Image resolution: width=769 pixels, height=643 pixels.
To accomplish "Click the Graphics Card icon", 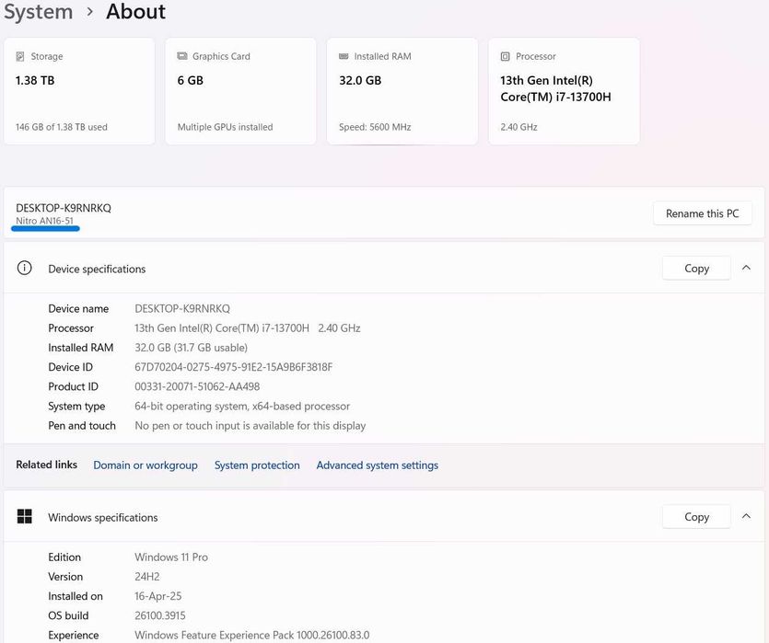I will coord(182,56).
